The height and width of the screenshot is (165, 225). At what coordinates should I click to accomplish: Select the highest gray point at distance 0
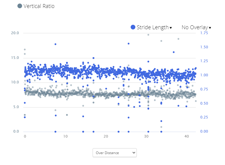pyautogui.click(x=25, y=49)
